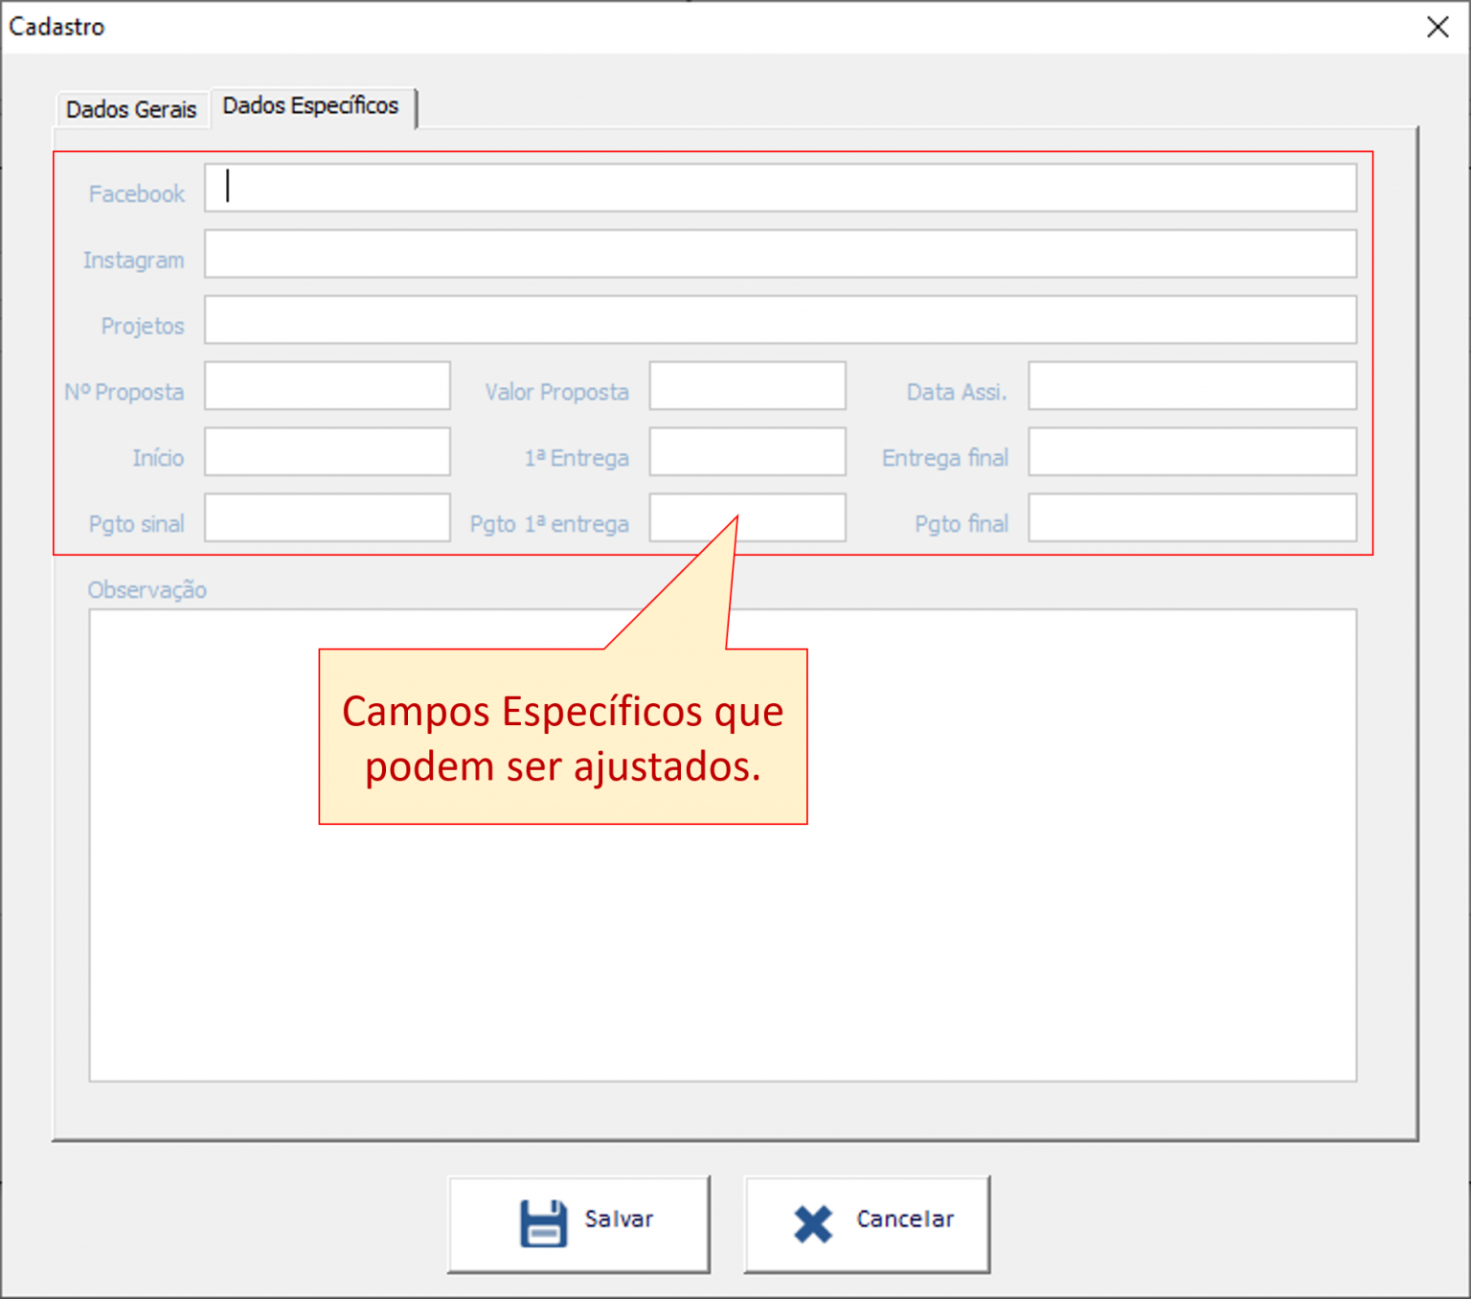Viewport: 1471px width, 1299px height.
Task: Select the Dados Específicos tab
Action: tap(310, 106)
